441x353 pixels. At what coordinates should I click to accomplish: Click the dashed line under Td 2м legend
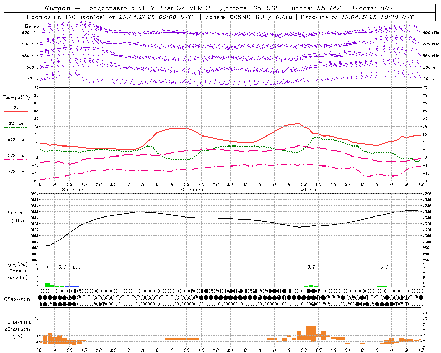[16, 128]
